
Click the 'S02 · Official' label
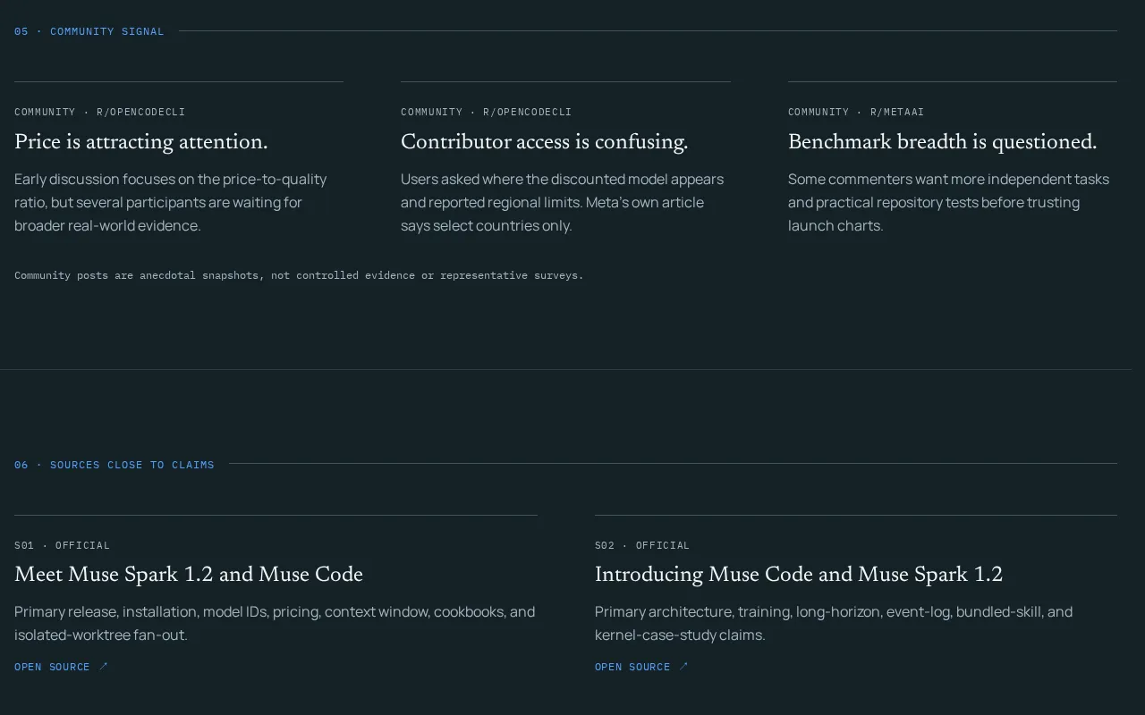[642, 545]
